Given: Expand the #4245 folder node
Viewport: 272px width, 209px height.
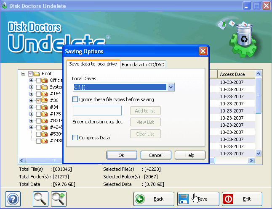Looking at the screenshot, I should coord(31,128).
